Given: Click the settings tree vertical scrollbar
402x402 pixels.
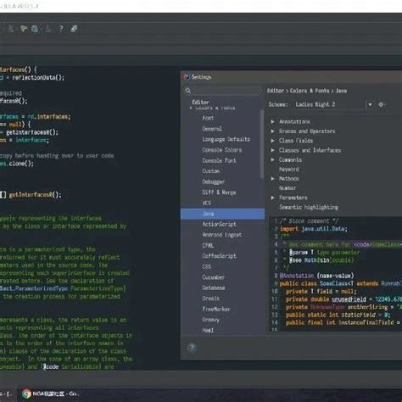Looking at the screenshot, I should pos(262,144).
